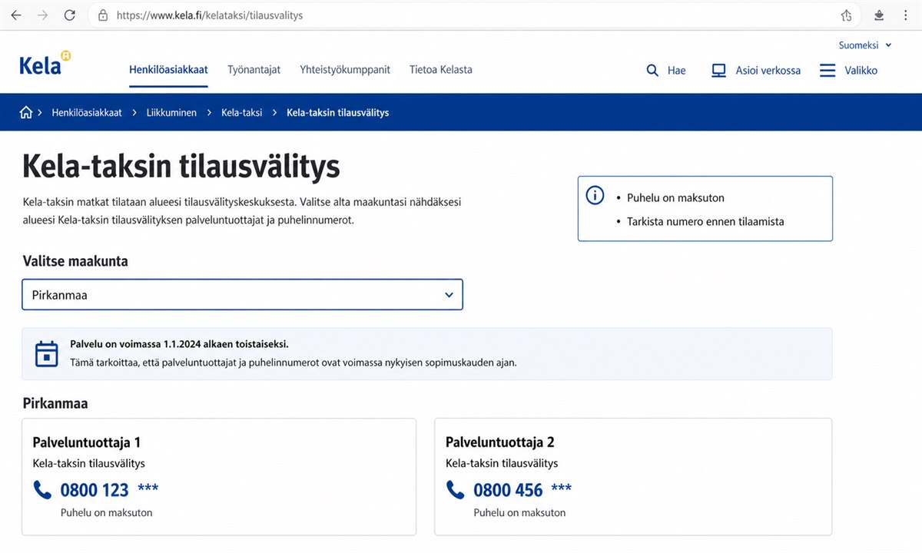The image size is (922, 553).
Task: Go back with the browser back arrow
Action: 16,15
